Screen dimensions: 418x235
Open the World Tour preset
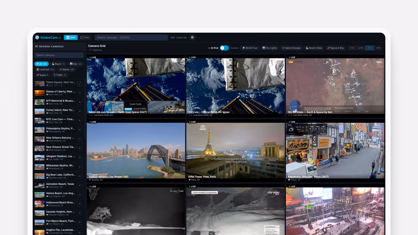click(249, 48)
